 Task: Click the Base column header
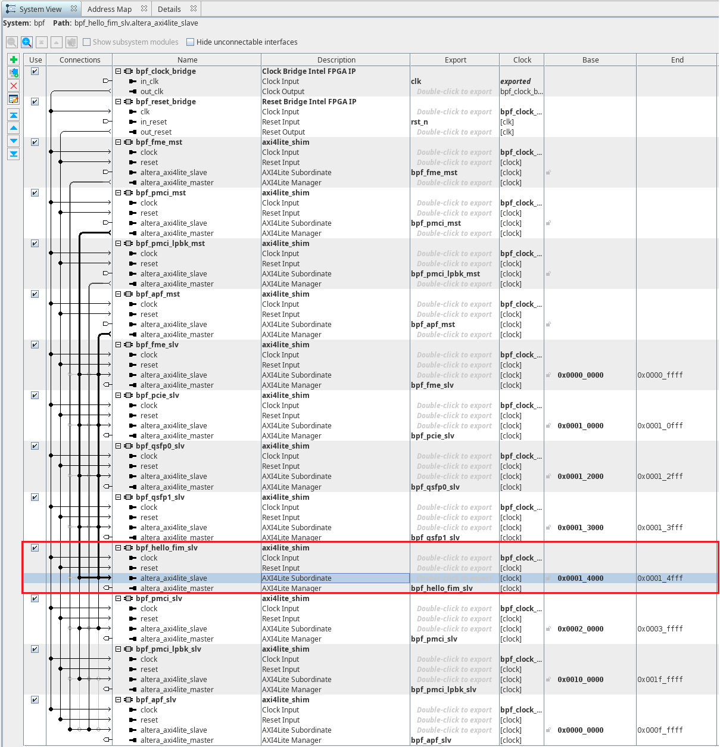[590, 60]
